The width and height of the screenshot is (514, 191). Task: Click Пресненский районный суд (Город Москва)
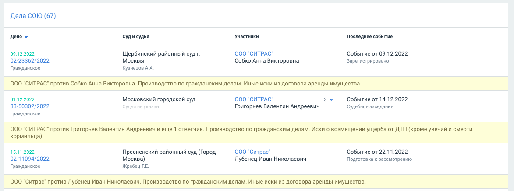pos(169,155)
